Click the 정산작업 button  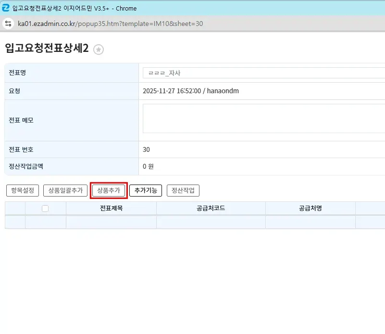183,190
